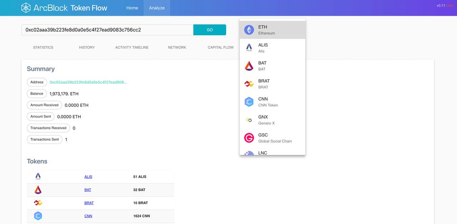Click the green address link in Summary
The height and width of the screenshot is (224, 457).
[x=88, y=82]
